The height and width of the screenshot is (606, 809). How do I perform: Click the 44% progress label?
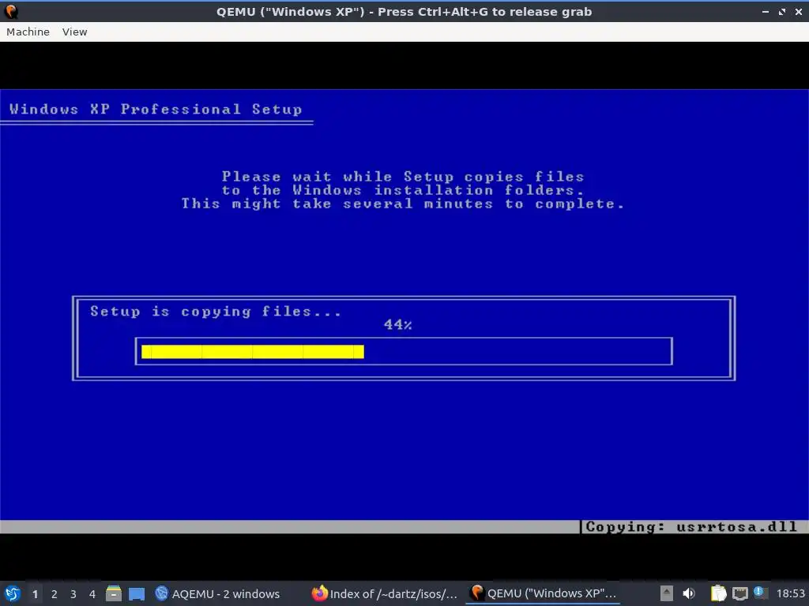click(x=398, y=324)
